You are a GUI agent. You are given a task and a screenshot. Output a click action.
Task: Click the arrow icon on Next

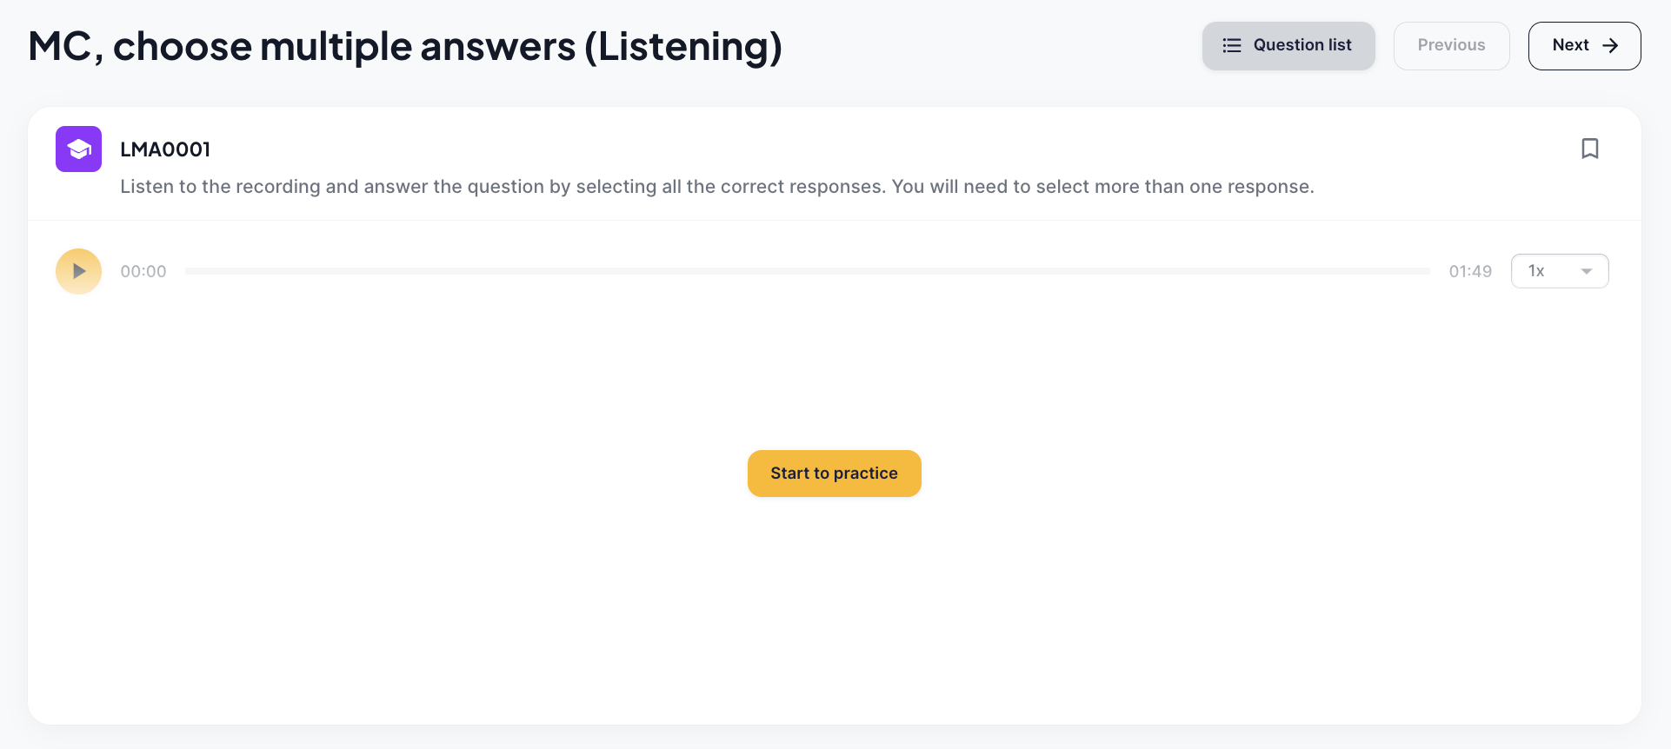coord(1610,45)
